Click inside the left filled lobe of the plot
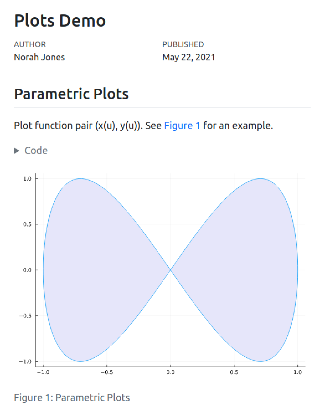The image size is (325, 415). pyautogui.click(x=91, y=270)
